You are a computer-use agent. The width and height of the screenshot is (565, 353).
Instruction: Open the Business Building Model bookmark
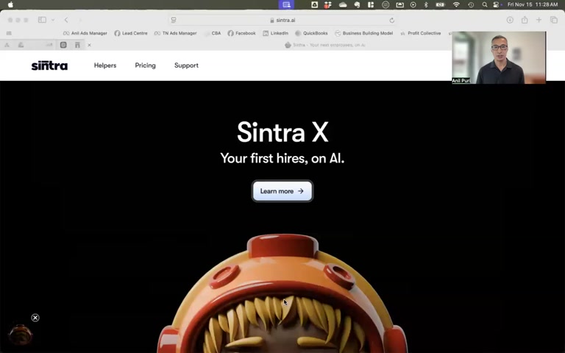(x=363, y=33)
